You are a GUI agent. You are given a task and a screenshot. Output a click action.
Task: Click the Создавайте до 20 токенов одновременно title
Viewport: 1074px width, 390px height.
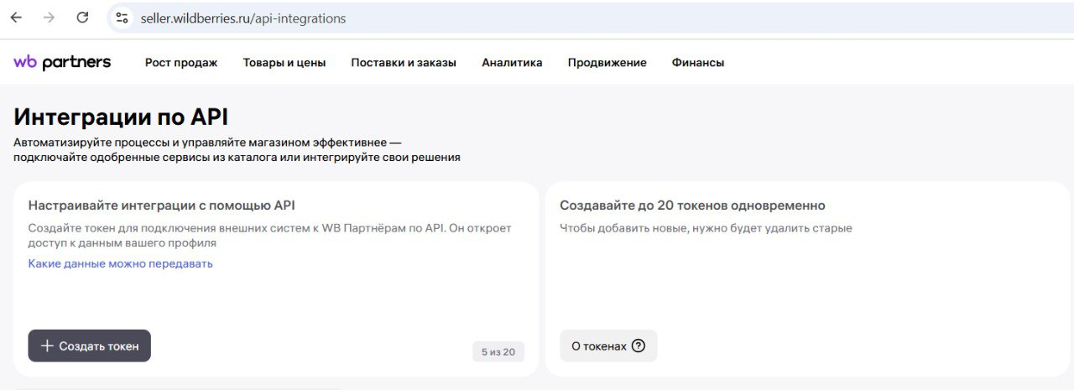pyautogui.click(x=692, y=205)
